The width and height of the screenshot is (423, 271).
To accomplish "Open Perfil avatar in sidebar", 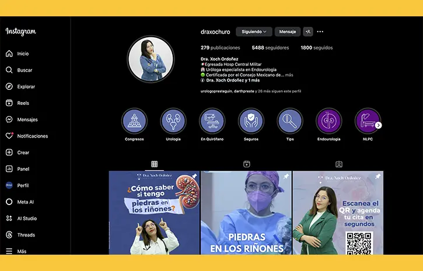I will (9, 185).
